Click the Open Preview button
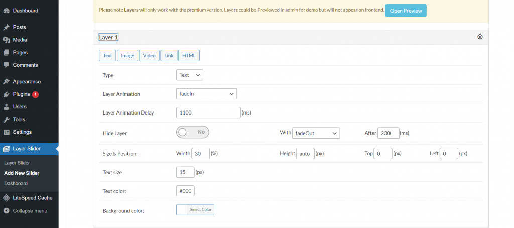The image size is (514, 228). pyautogui.click(x=406, y=11)
